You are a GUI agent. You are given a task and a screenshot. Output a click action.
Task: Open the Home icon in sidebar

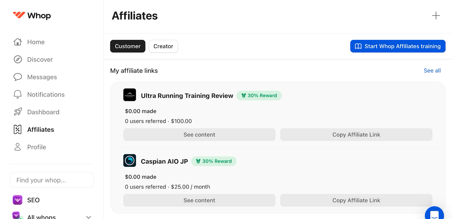pos(18,42)
